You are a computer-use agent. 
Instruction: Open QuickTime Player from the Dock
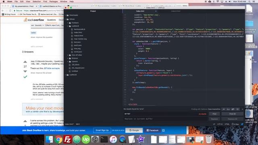(123, 139)
